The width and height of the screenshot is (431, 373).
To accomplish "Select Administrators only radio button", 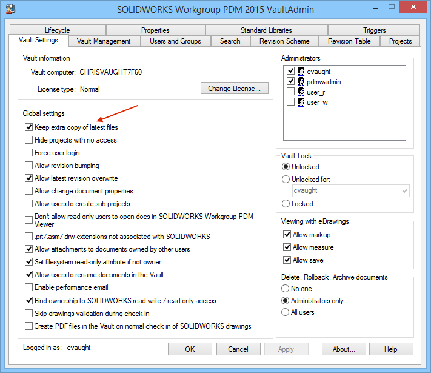I will tap(286, 301).
